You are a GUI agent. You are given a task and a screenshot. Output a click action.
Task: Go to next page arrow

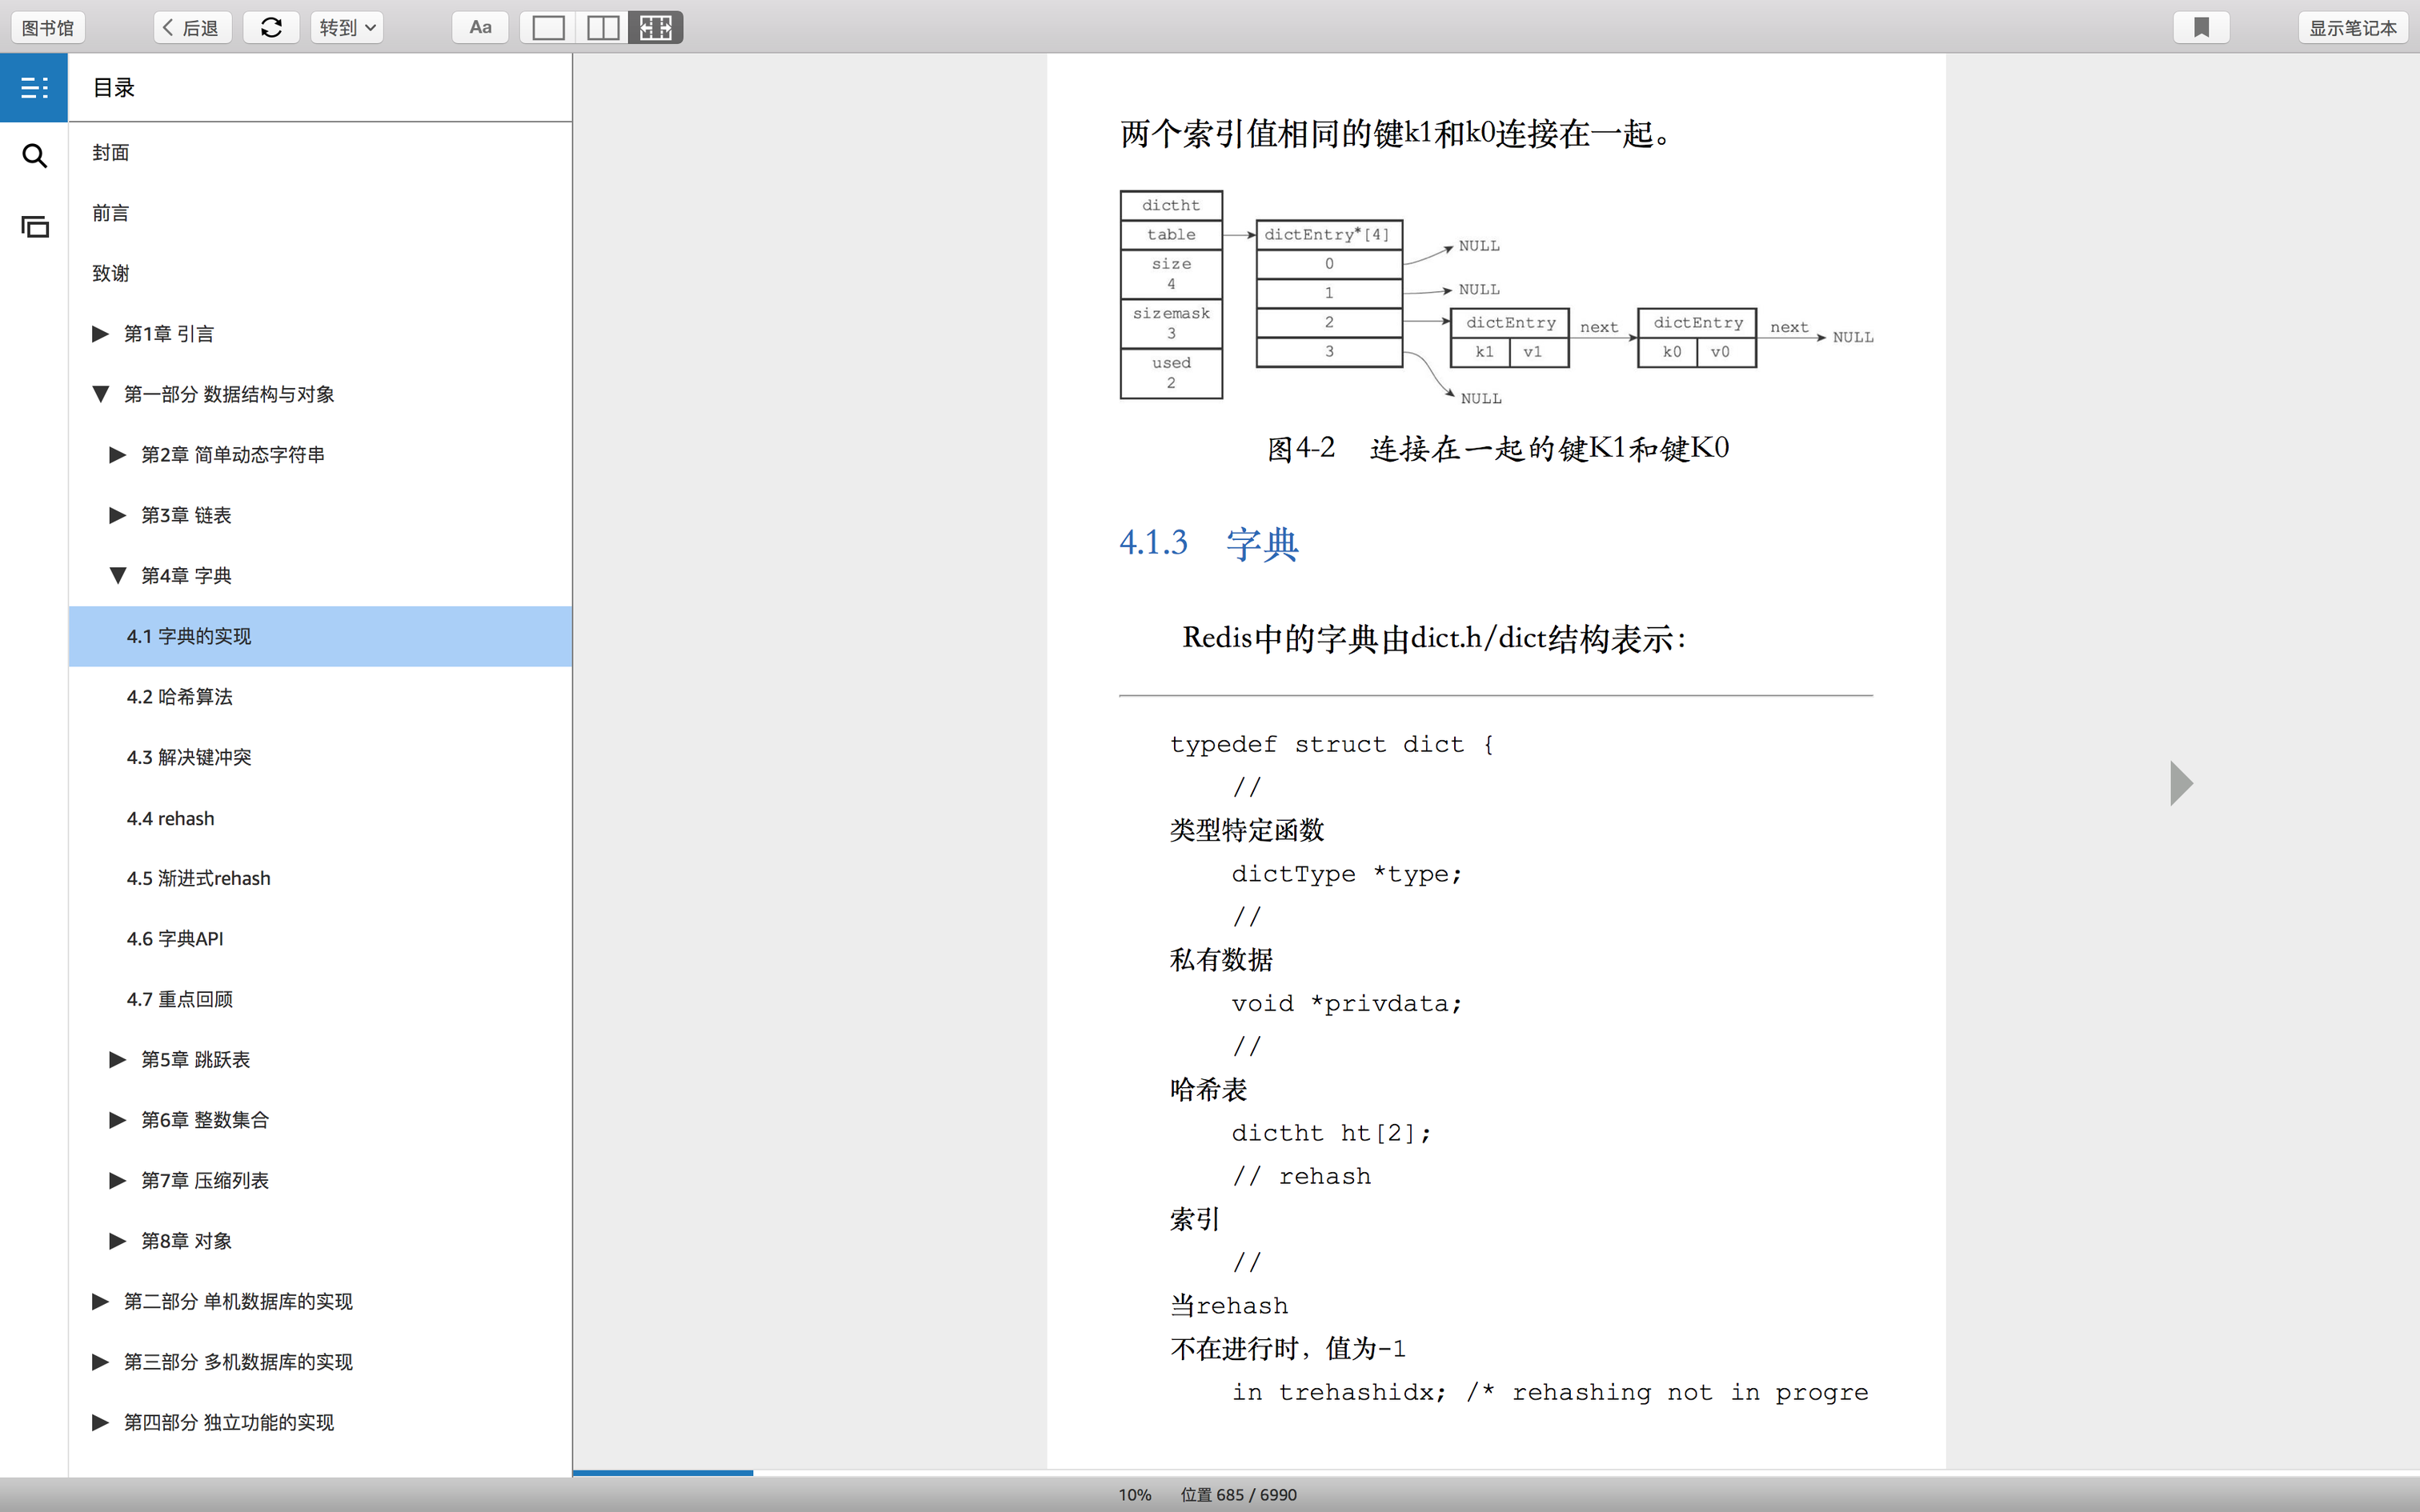pos(2181,783)
